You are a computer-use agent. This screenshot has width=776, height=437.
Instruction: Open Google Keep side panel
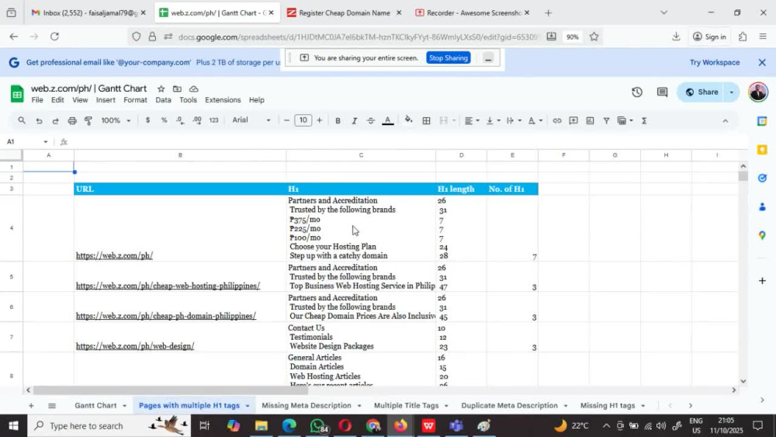pyautogui.click(x=762, y=150)
